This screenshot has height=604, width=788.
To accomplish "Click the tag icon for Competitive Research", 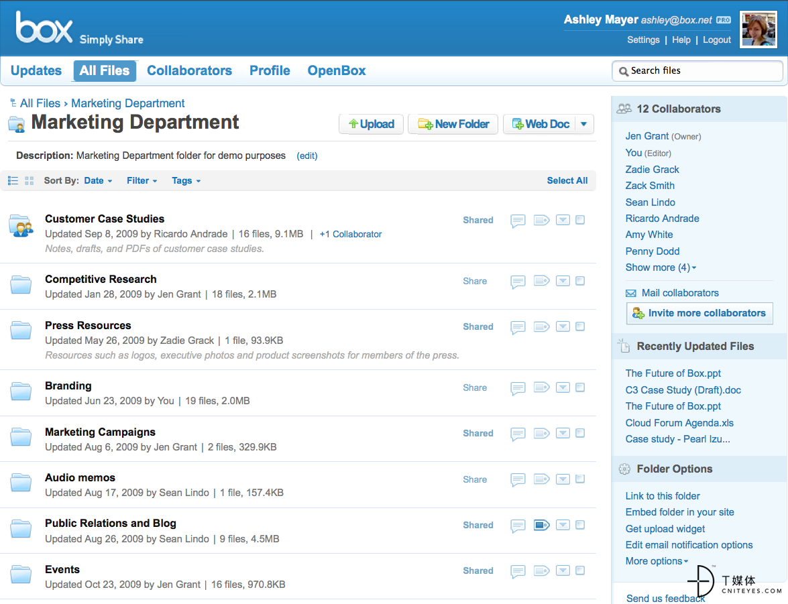I will (x=541, y=281).
